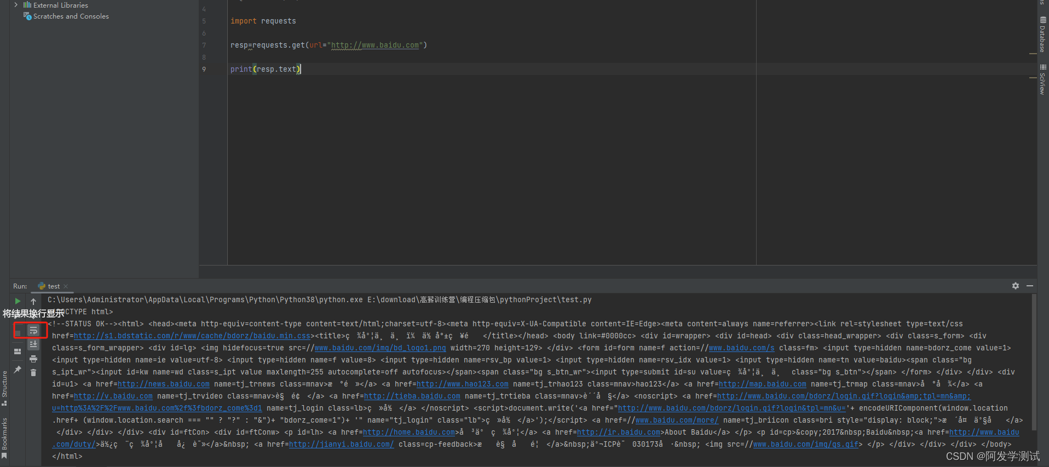
Task: Click line number 7 in gutter
Action: (204, 45)
